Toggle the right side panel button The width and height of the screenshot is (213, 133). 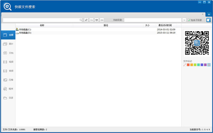[208, 20]
